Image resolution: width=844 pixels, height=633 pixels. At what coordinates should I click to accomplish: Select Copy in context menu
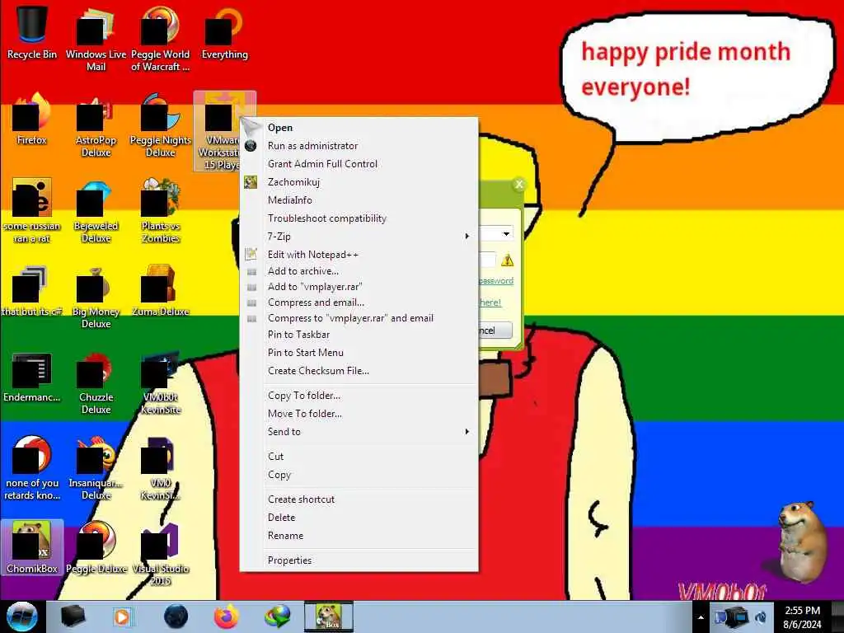click(x=359, y=475)
